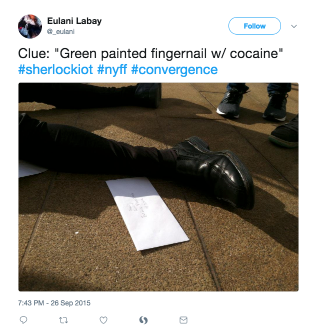Follow Eulani Labay
The width and height of the screenshot is (316, 335).
(254, 26)
